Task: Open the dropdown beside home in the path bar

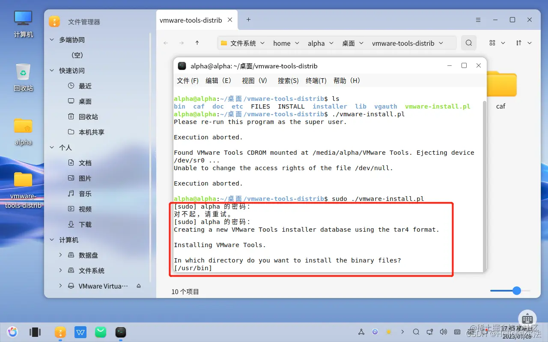Action: [x=297, y=43]
